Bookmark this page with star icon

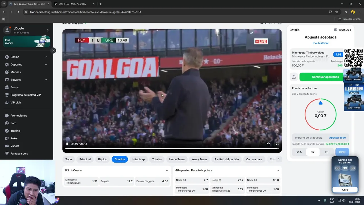(337, 12)
